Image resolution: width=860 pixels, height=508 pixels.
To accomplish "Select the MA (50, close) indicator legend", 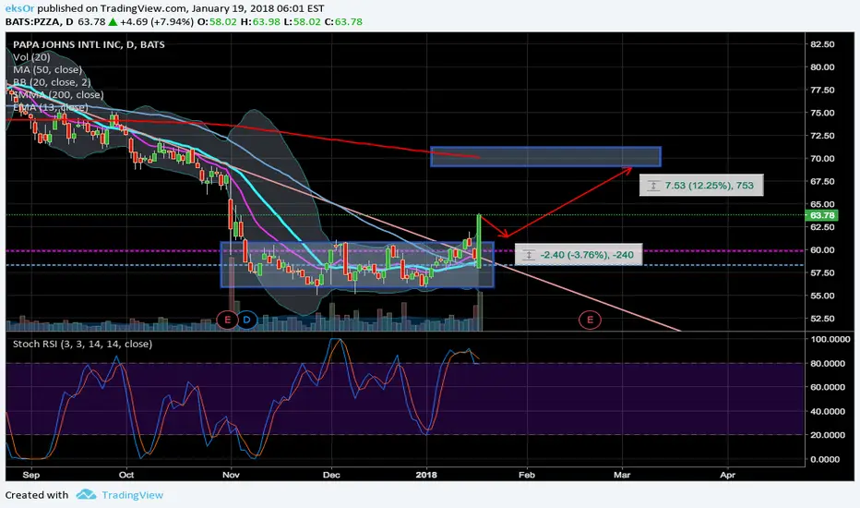I will click(x=47, y=70).
